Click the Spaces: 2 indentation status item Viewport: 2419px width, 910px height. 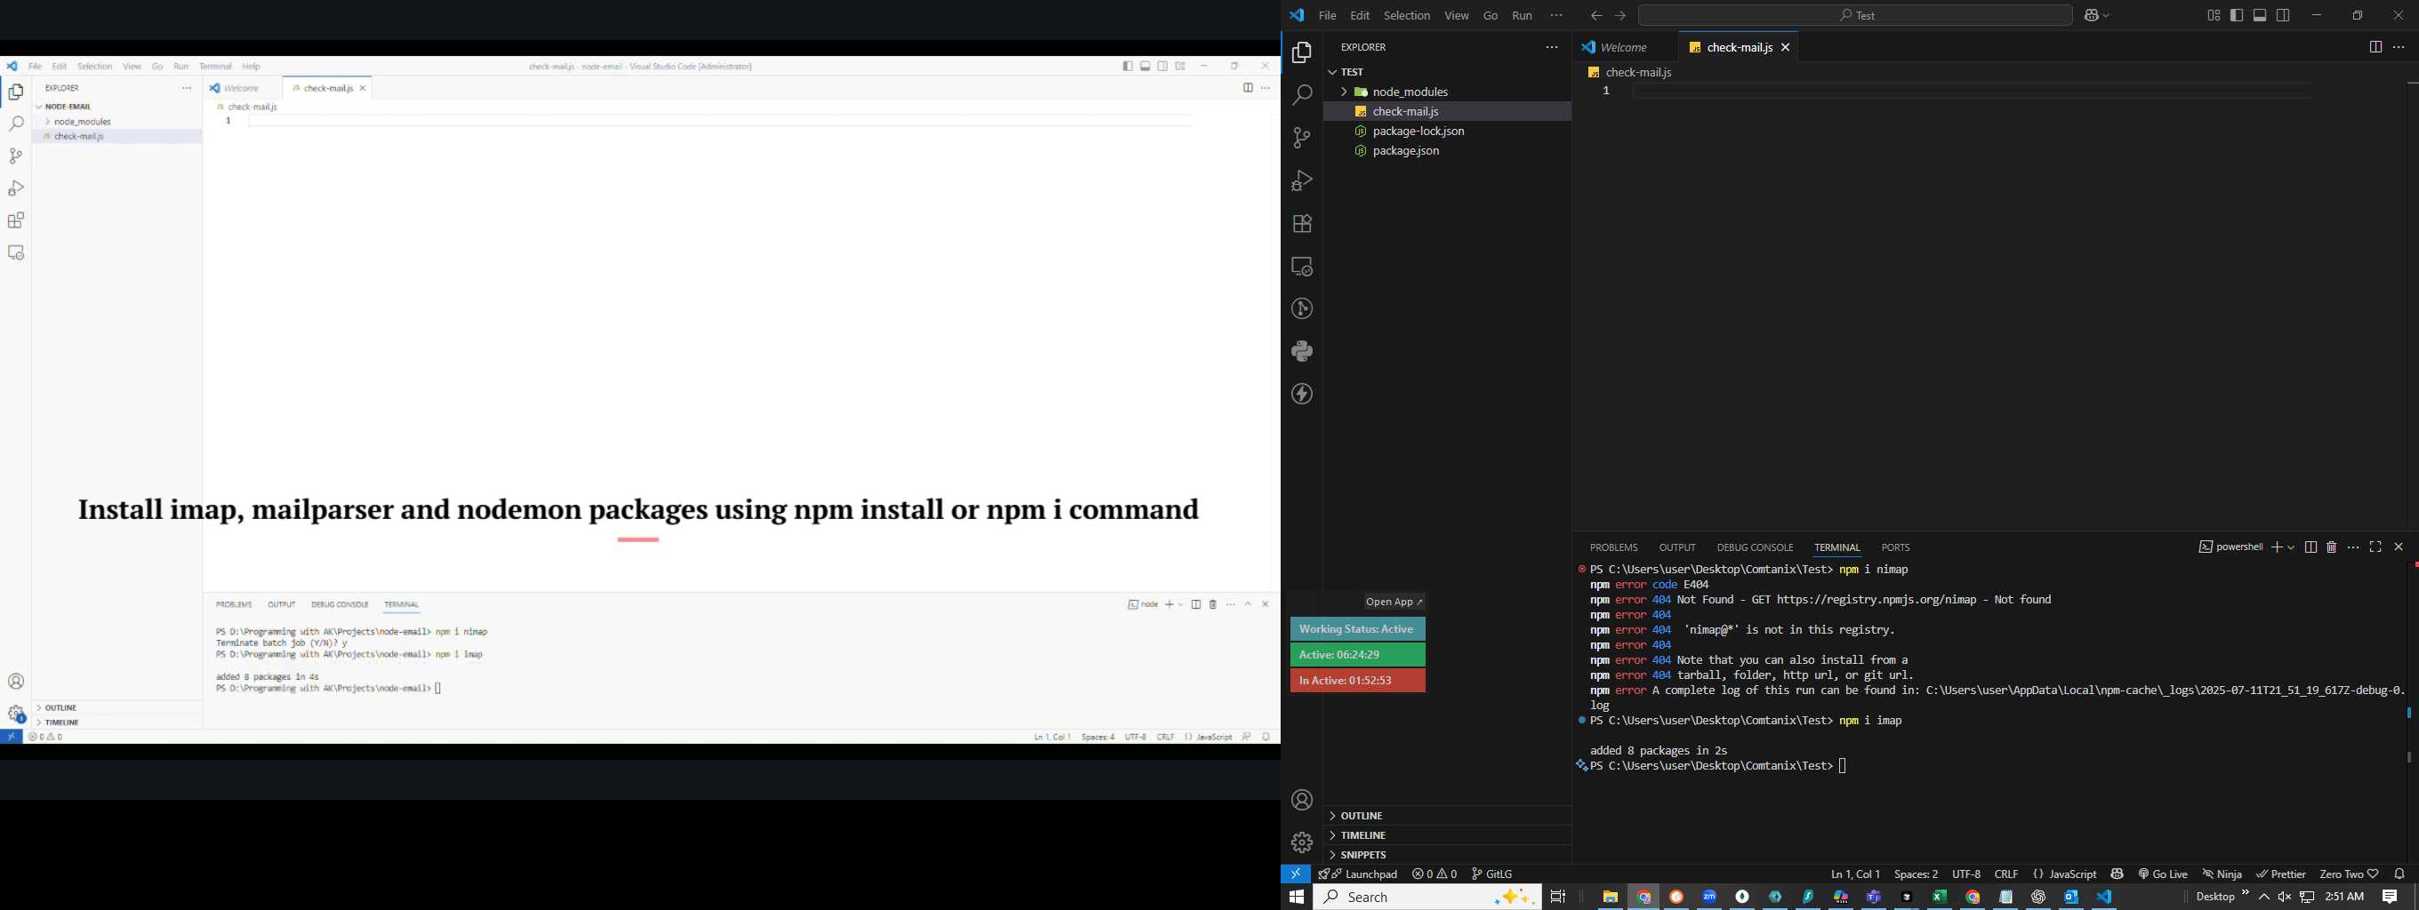coord(1916,874)
